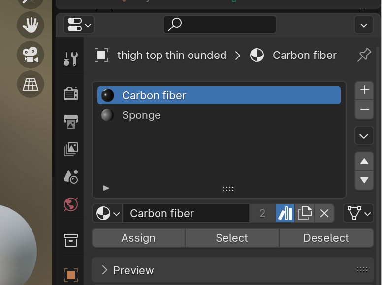Unlink the Carbon fiber material
The image size is (382, 285).
tap(324, 214)
